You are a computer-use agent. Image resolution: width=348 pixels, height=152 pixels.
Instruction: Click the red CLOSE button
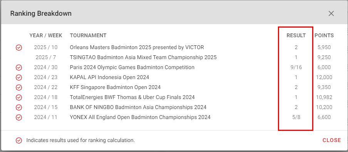(x=332, y=140)
